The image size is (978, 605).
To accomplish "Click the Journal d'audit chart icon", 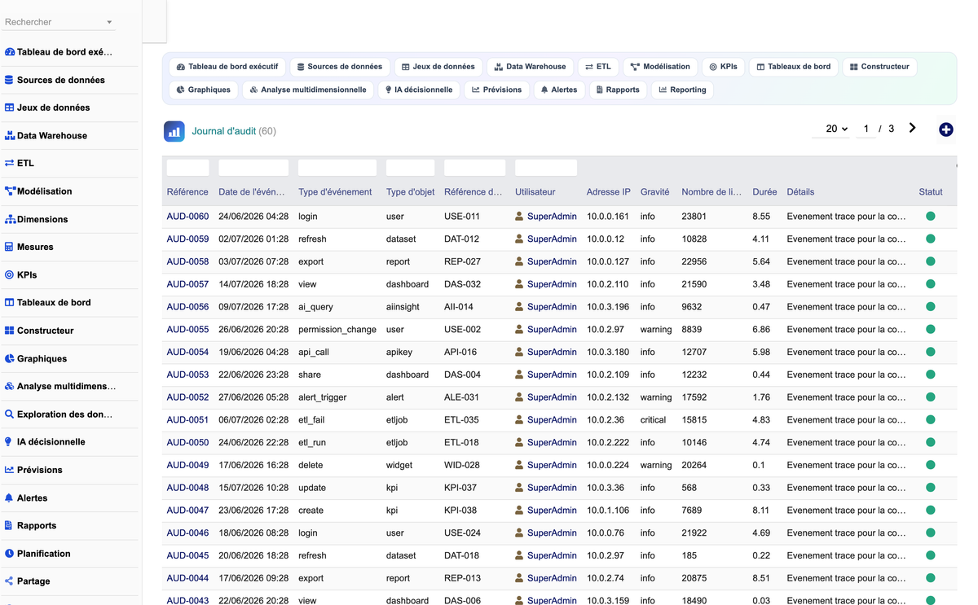I will coord(174,131).
